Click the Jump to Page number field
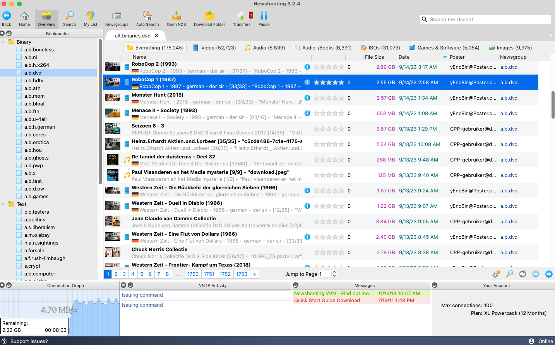Screen dimensions: 555x345 [325, 274]
